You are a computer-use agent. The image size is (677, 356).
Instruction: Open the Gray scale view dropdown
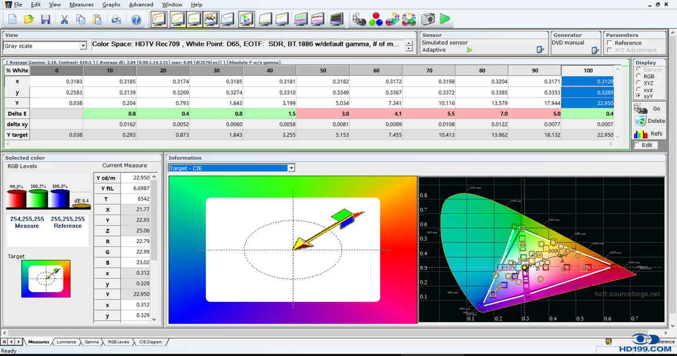pos(83,46)
